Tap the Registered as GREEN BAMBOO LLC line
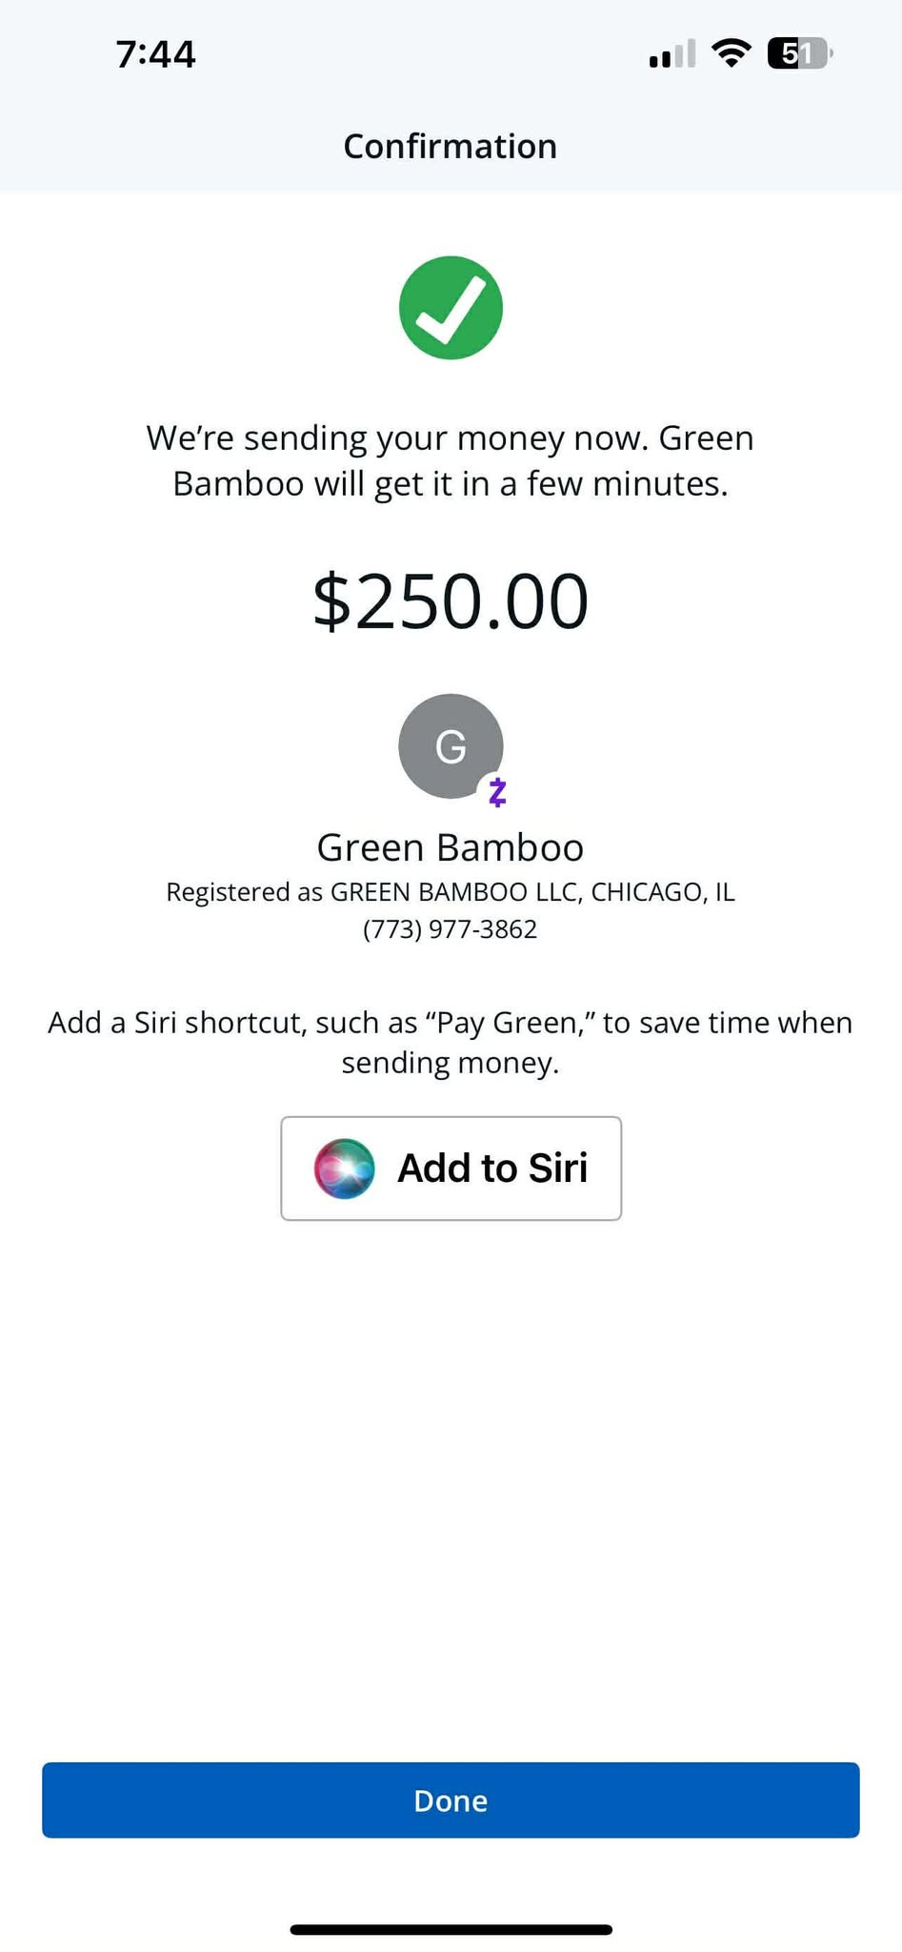902x1952 pixels. tap(451, 892)
